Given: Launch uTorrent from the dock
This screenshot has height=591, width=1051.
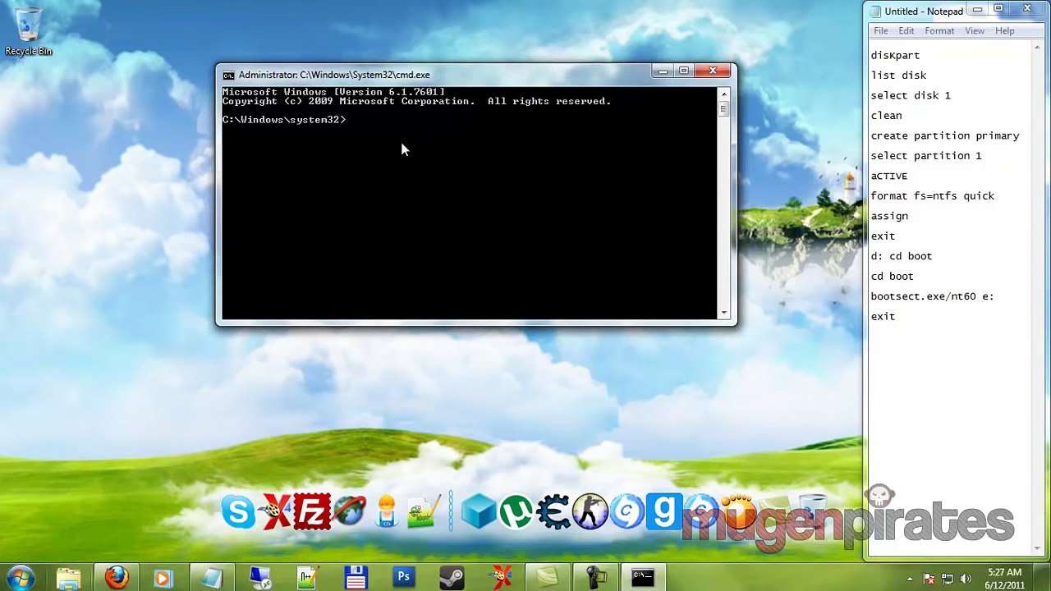Looking at the screenshot, I should (516, 512).
